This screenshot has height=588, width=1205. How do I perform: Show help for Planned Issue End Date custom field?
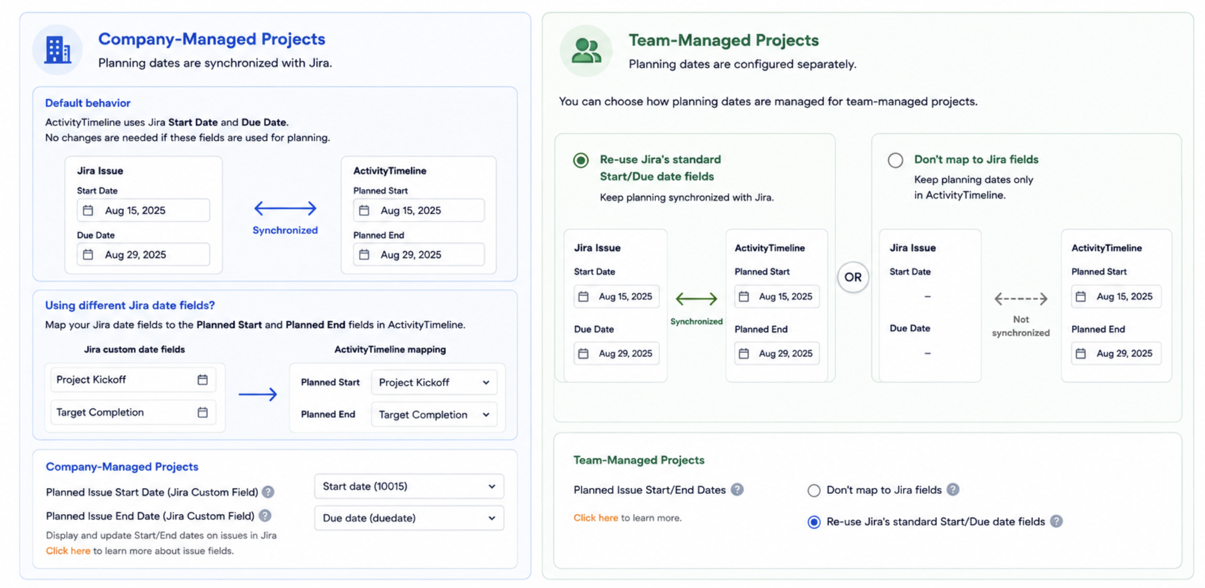point(265,516)
